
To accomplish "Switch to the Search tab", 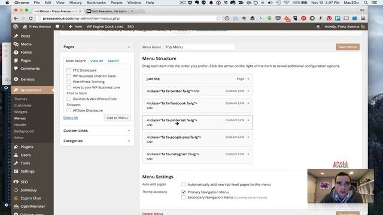I will click(113, 61).
